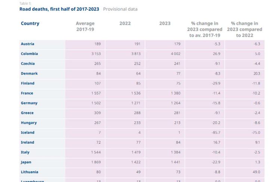Select the 2023 column header

165,24
